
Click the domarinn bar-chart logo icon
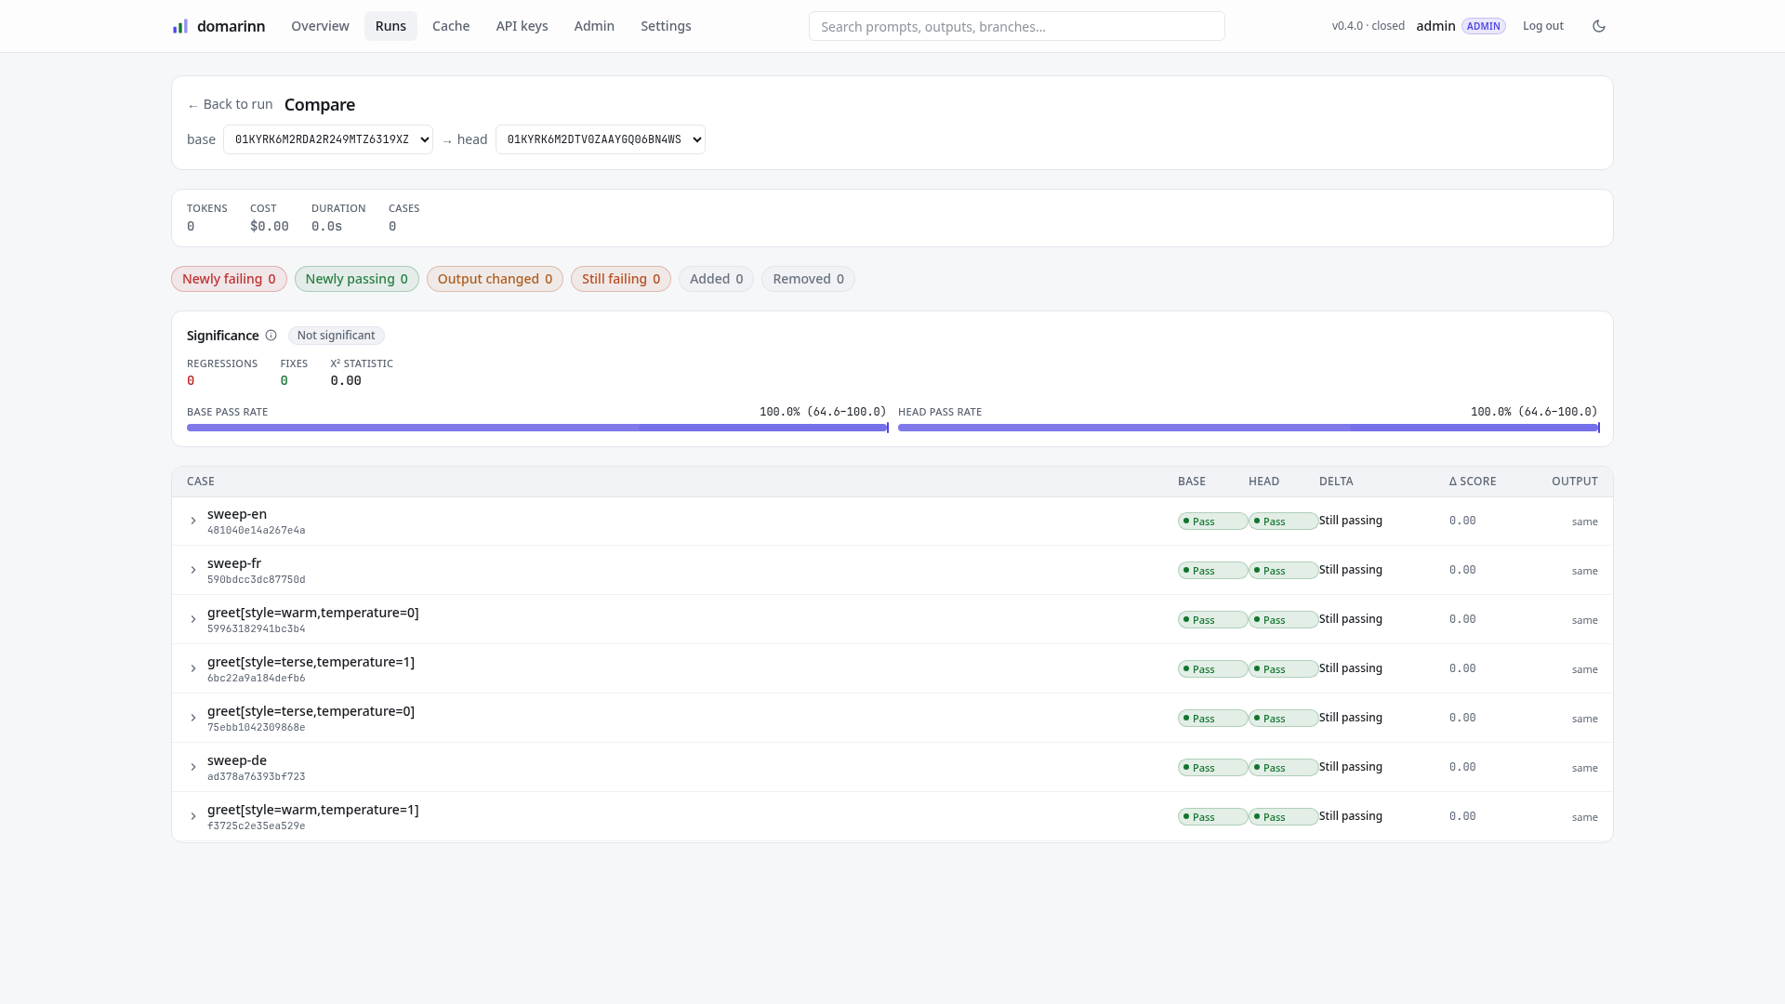(180, 26)
